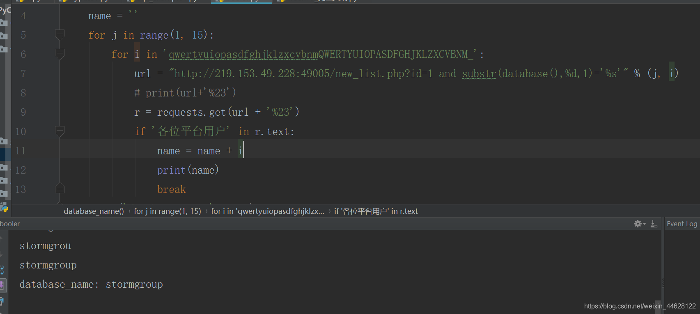This screenshot has height=314, width=700.
Task: Click line number 11 in the gutter
Action: pyautogui.click(x=21, y=151)
